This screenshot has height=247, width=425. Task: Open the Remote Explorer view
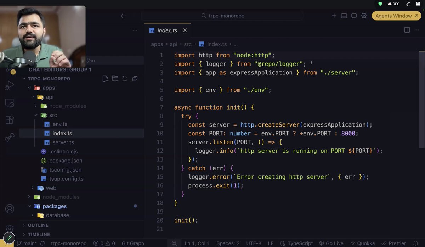click(10, 103)
